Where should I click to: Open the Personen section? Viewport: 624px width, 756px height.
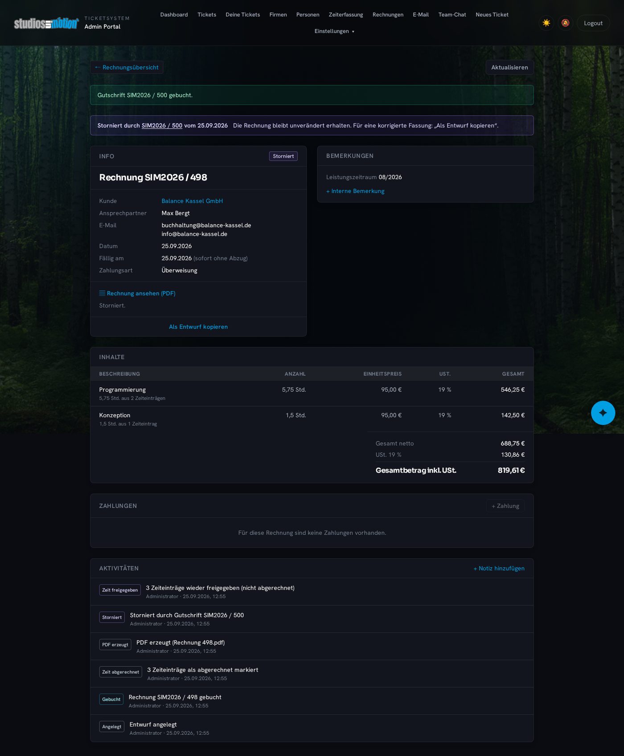[x=308, y=15]
